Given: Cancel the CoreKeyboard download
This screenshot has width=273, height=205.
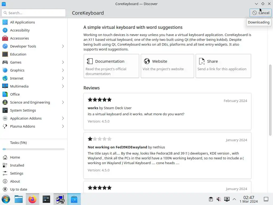Looking at the screenshot, I should (260, 13).
